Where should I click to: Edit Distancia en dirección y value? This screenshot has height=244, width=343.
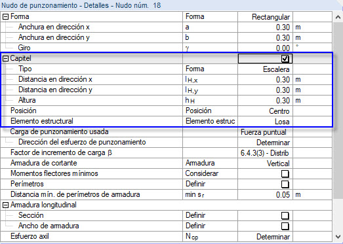coord(266,90)
